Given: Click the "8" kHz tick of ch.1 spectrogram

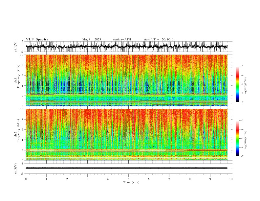Looking at the screenshot, I should [23, 65].
